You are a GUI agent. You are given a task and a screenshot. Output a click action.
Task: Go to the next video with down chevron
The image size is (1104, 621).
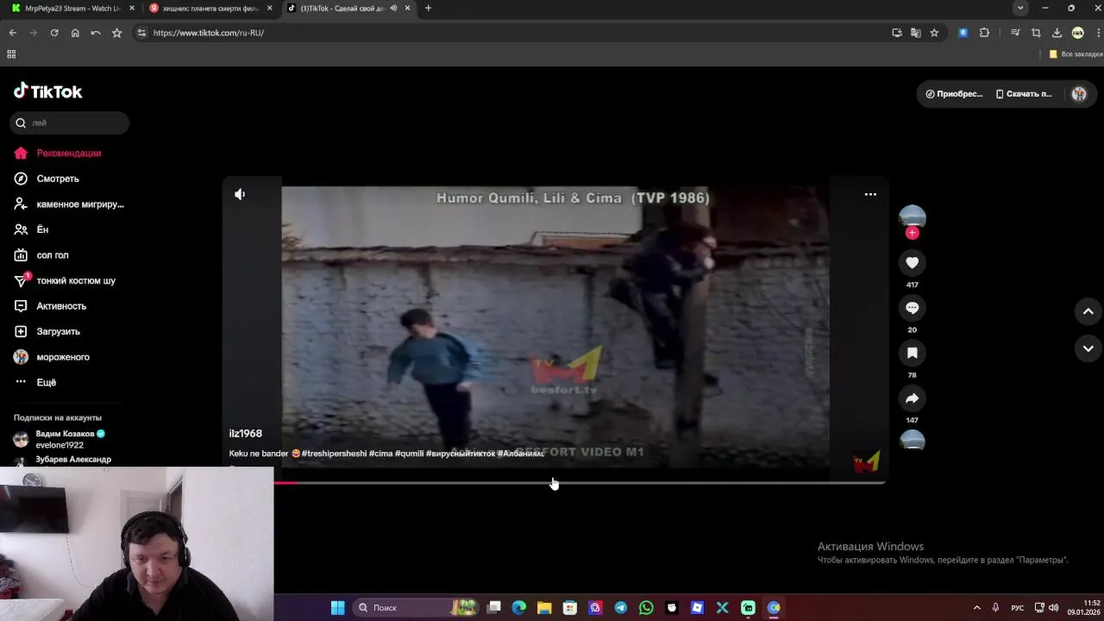(x=1088, y=348)
